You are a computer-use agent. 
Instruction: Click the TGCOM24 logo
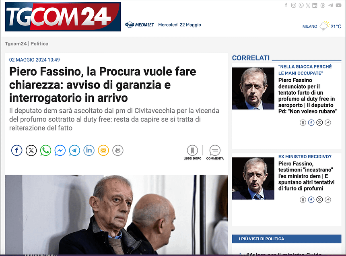click(63, 17)
